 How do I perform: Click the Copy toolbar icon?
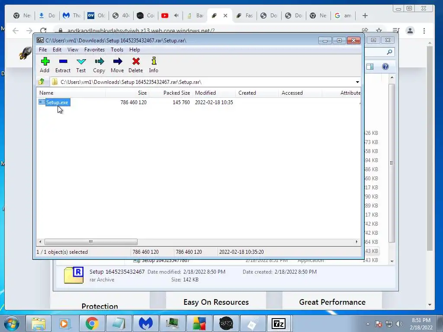[x=99, y=65]
